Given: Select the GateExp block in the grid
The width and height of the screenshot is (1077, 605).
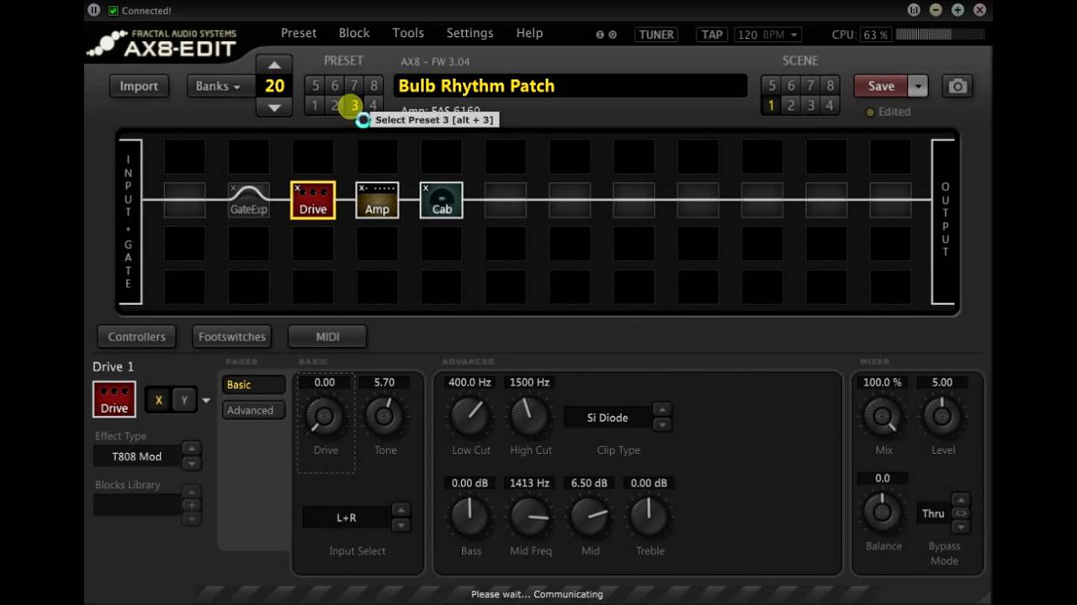Looking at the screenshot, I should pos(249,200).
